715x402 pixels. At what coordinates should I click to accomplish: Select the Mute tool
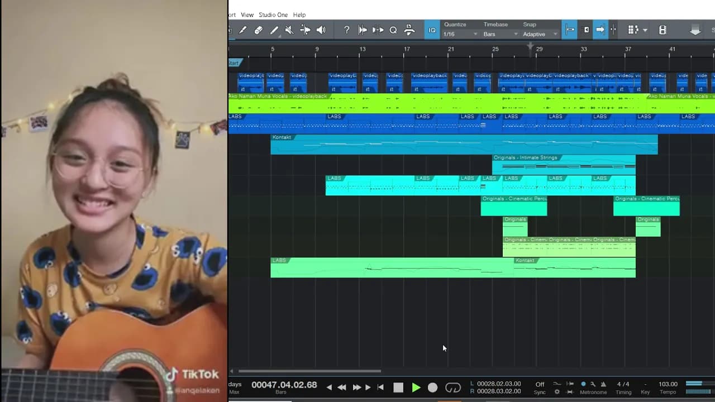point(289,30)
